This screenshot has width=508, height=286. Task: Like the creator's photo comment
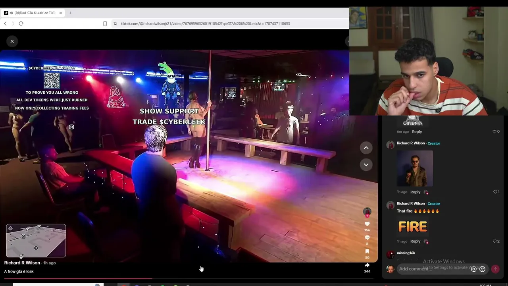point(496,192)
